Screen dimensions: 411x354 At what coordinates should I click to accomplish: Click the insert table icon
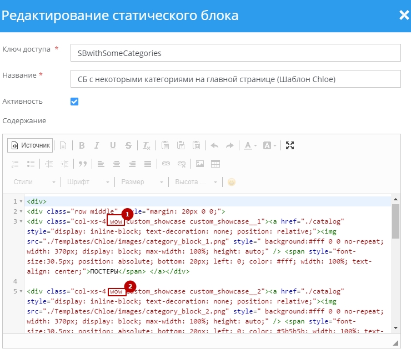[215, 164]
